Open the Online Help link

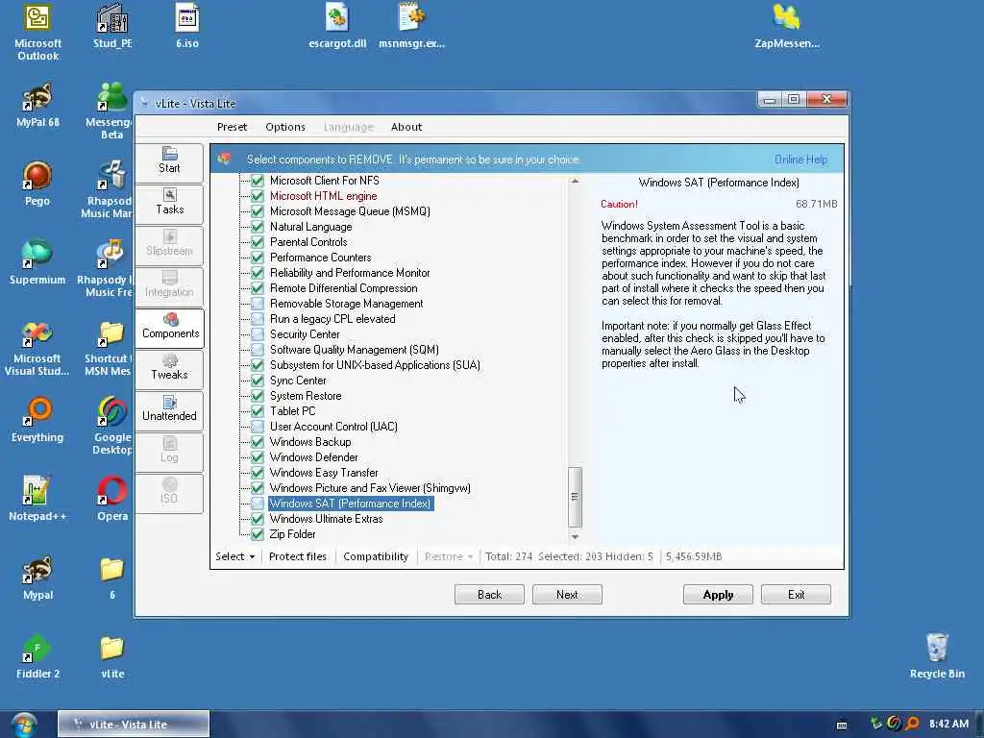(800, 160)
